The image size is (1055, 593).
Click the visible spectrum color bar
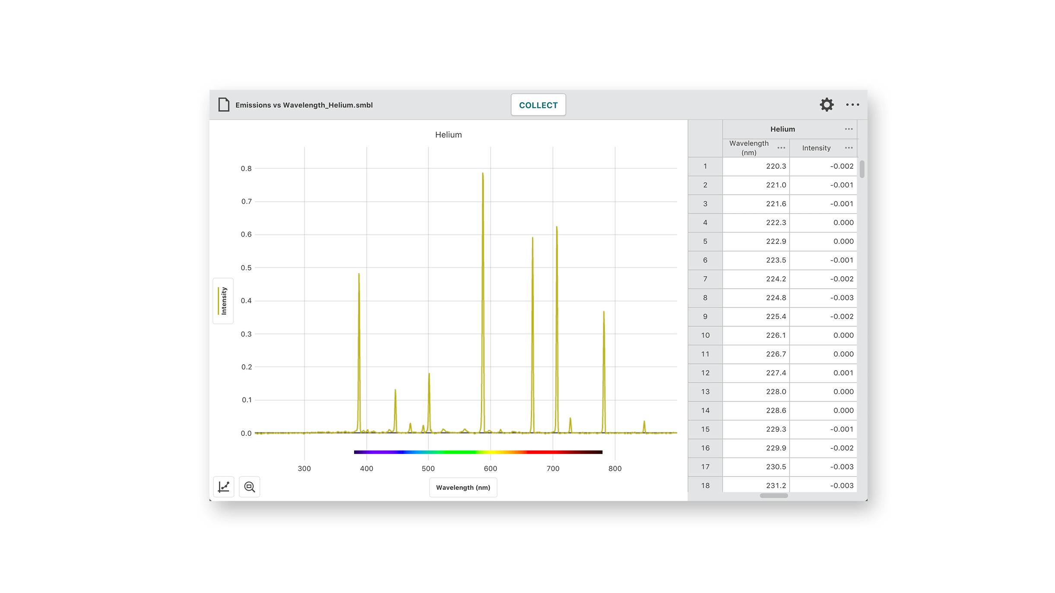click(478, 452)
